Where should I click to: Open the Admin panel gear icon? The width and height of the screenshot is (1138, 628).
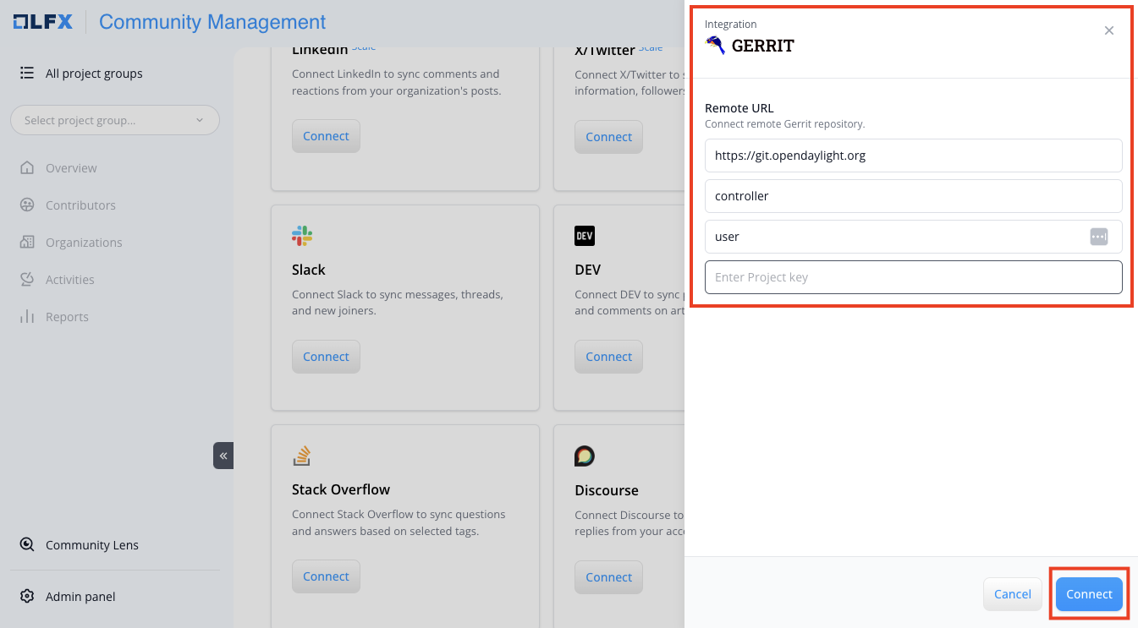coord(27,597)
